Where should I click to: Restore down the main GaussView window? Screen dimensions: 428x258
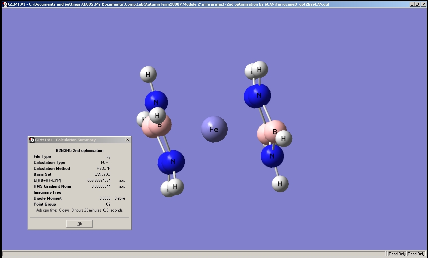[x=417, y=4]
